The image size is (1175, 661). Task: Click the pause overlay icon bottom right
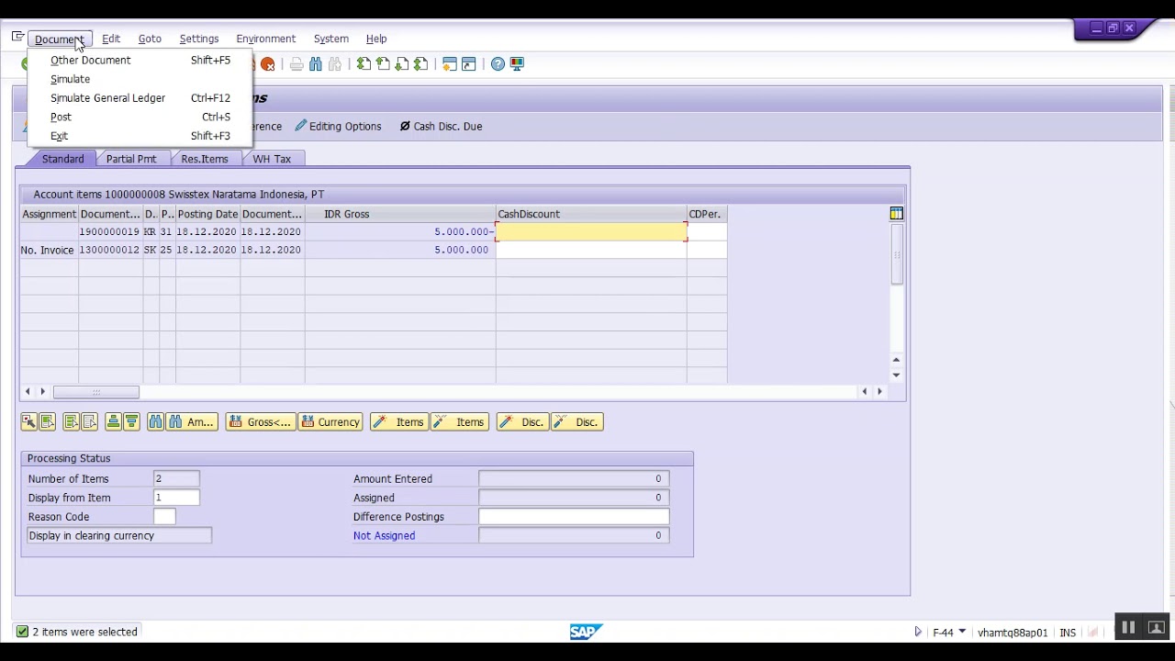[1128, 628]
